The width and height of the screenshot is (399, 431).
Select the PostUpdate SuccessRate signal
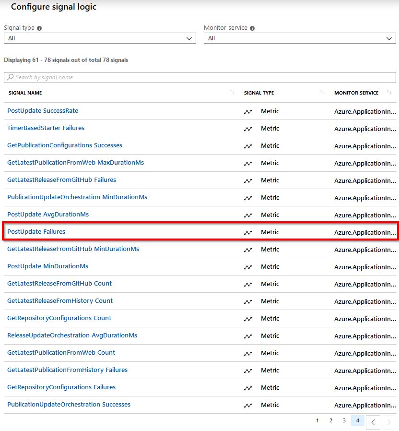43,111
